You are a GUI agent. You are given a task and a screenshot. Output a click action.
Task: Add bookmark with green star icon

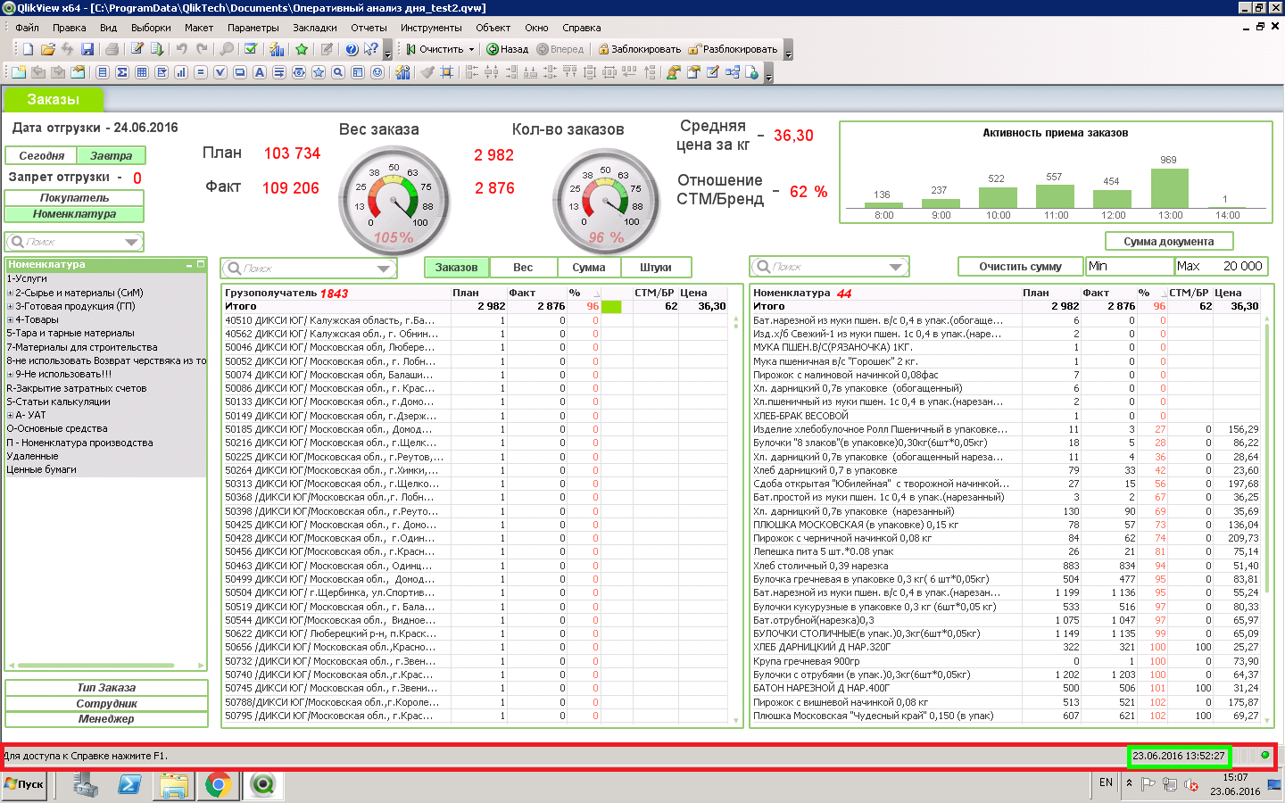click(x=302, y=49)
